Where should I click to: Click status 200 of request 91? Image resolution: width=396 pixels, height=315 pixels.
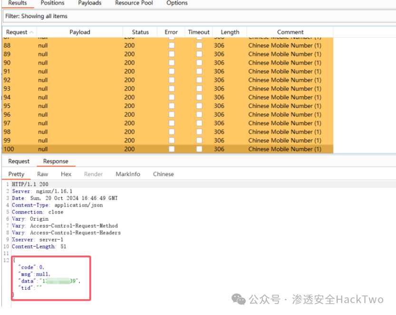129,71
